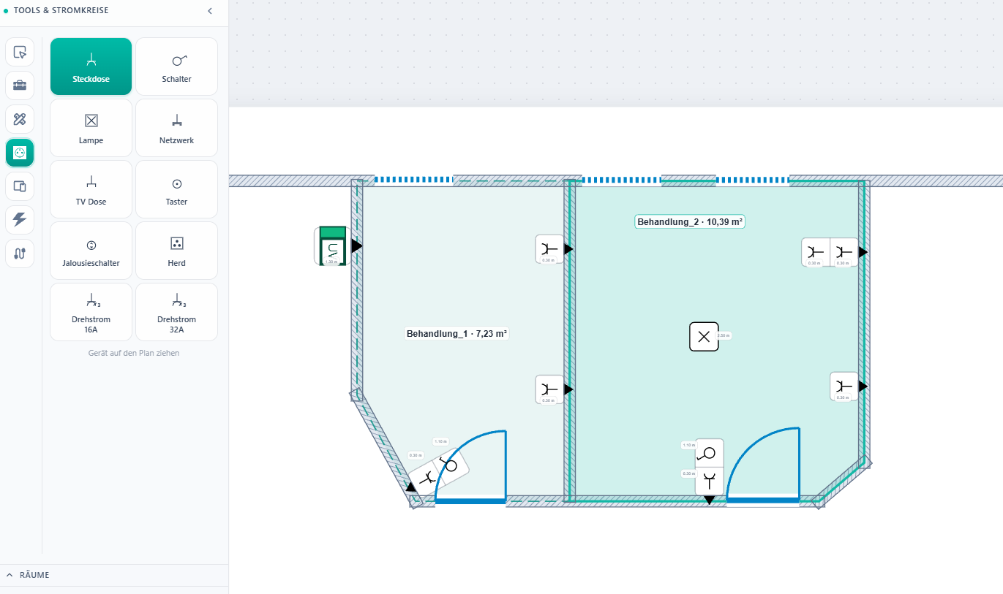Image resolution: width=1003 pixels, height=594 pixels.
Task: Select the Herd device tile
Action: (176, 251)
